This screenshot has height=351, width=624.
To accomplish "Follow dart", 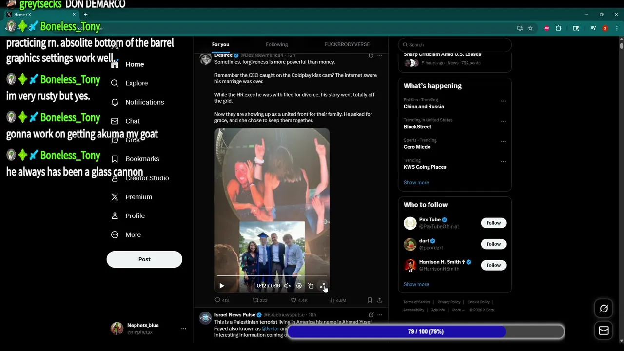I will click(493, 244).
